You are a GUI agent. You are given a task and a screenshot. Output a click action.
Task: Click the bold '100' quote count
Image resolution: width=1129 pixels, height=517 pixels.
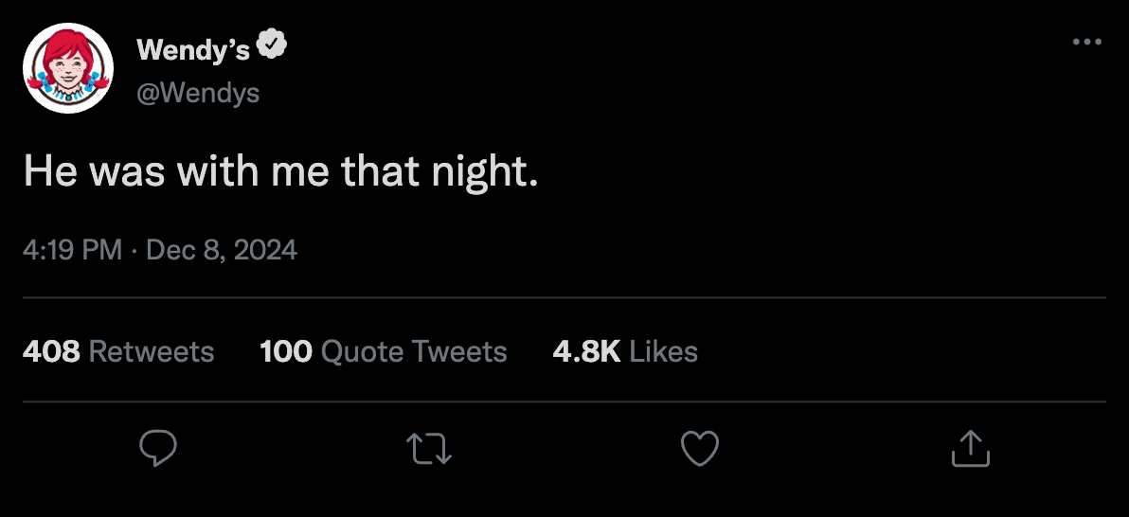tap(286, 352)
